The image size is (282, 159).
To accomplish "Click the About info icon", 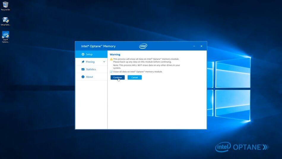I will pyautogui.click(x=83, y=77).
